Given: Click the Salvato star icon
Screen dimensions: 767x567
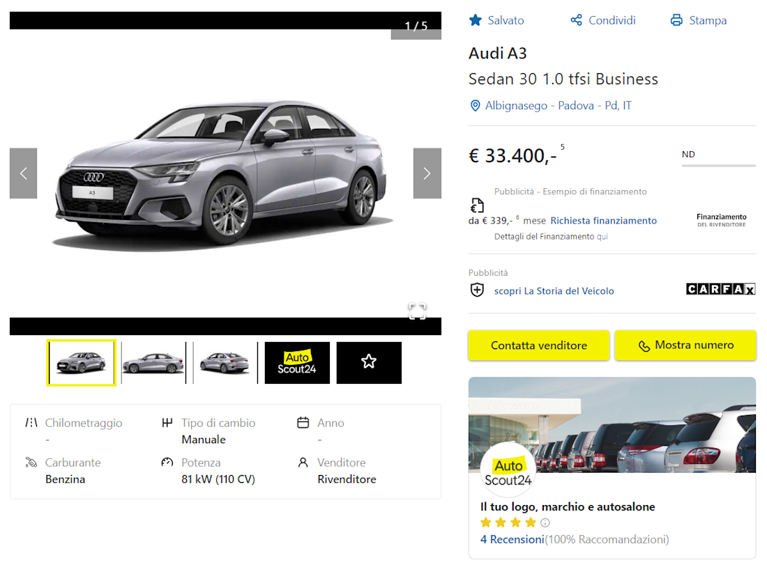Looking at the screenshot, I should [x=475, y=20].
